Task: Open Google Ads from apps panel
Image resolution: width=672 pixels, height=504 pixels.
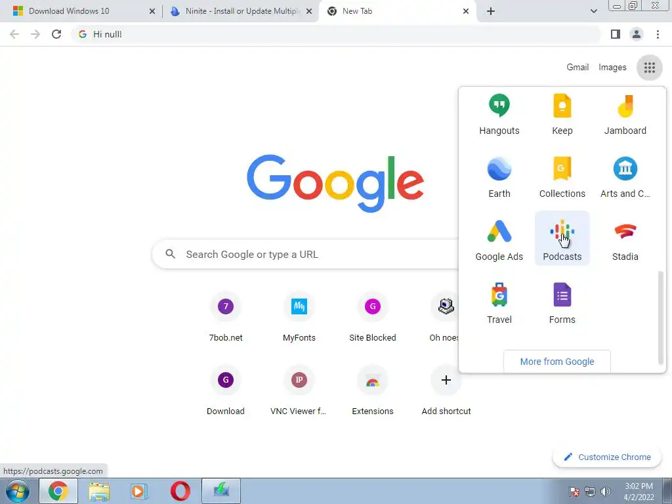Action: point(499,240)
